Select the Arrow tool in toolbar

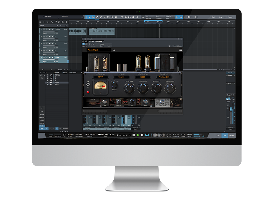click(89, 17)
